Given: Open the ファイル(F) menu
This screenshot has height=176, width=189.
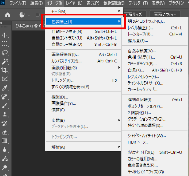Looking at the screenshot, I should click(18, 3).
